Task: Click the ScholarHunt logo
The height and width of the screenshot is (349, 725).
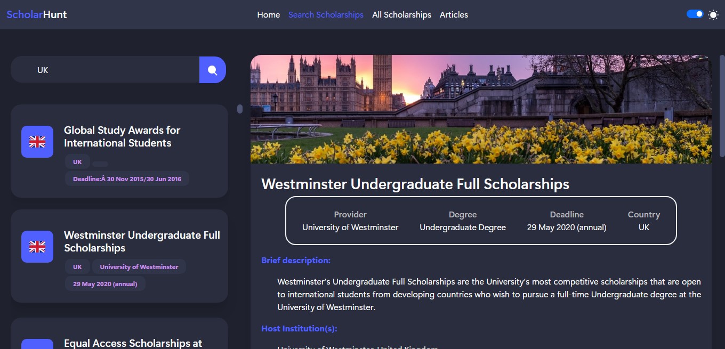Action: click(x=36, y=14)
